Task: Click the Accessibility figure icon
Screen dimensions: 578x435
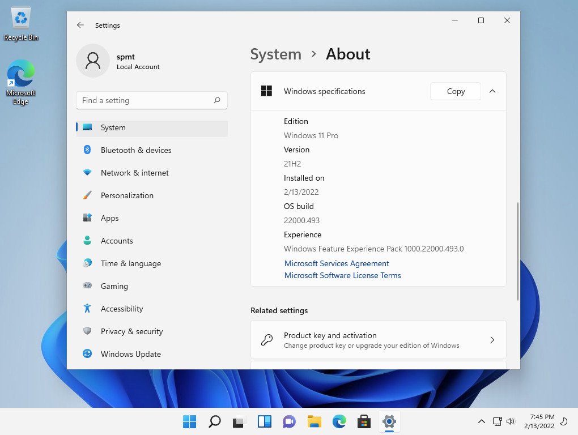Action: (x=87, y=308)
